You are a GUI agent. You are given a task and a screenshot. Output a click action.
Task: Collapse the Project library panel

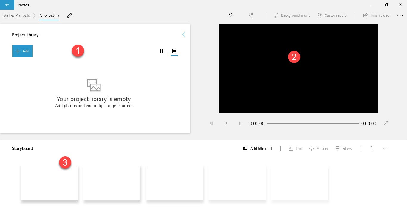click(x=184, y=34)
